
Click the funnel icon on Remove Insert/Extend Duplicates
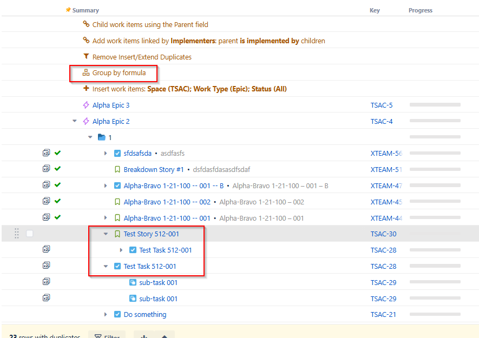point(86,56)
